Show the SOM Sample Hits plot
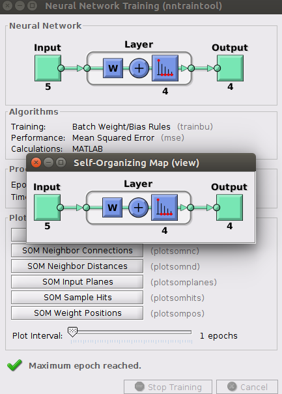 (77, 297)
